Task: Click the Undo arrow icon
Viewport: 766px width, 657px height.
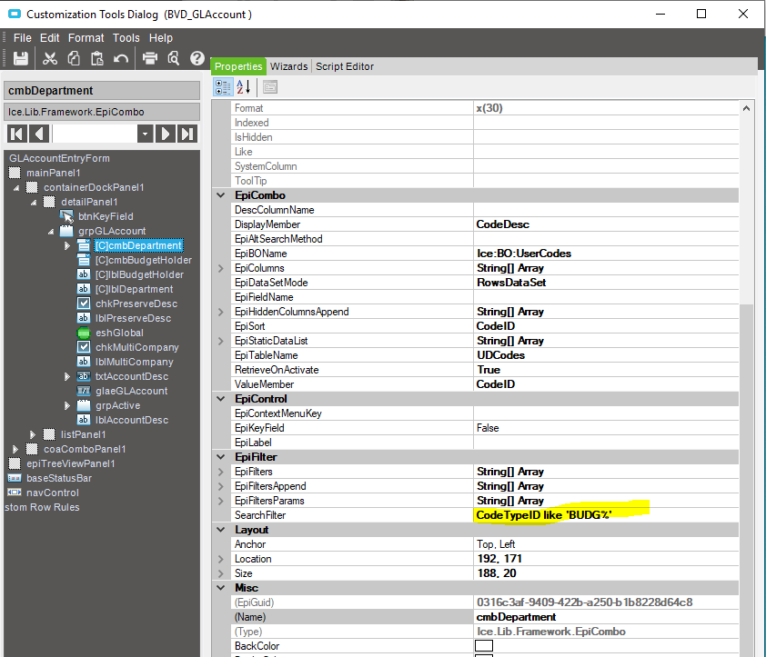Action: [121, 58]
